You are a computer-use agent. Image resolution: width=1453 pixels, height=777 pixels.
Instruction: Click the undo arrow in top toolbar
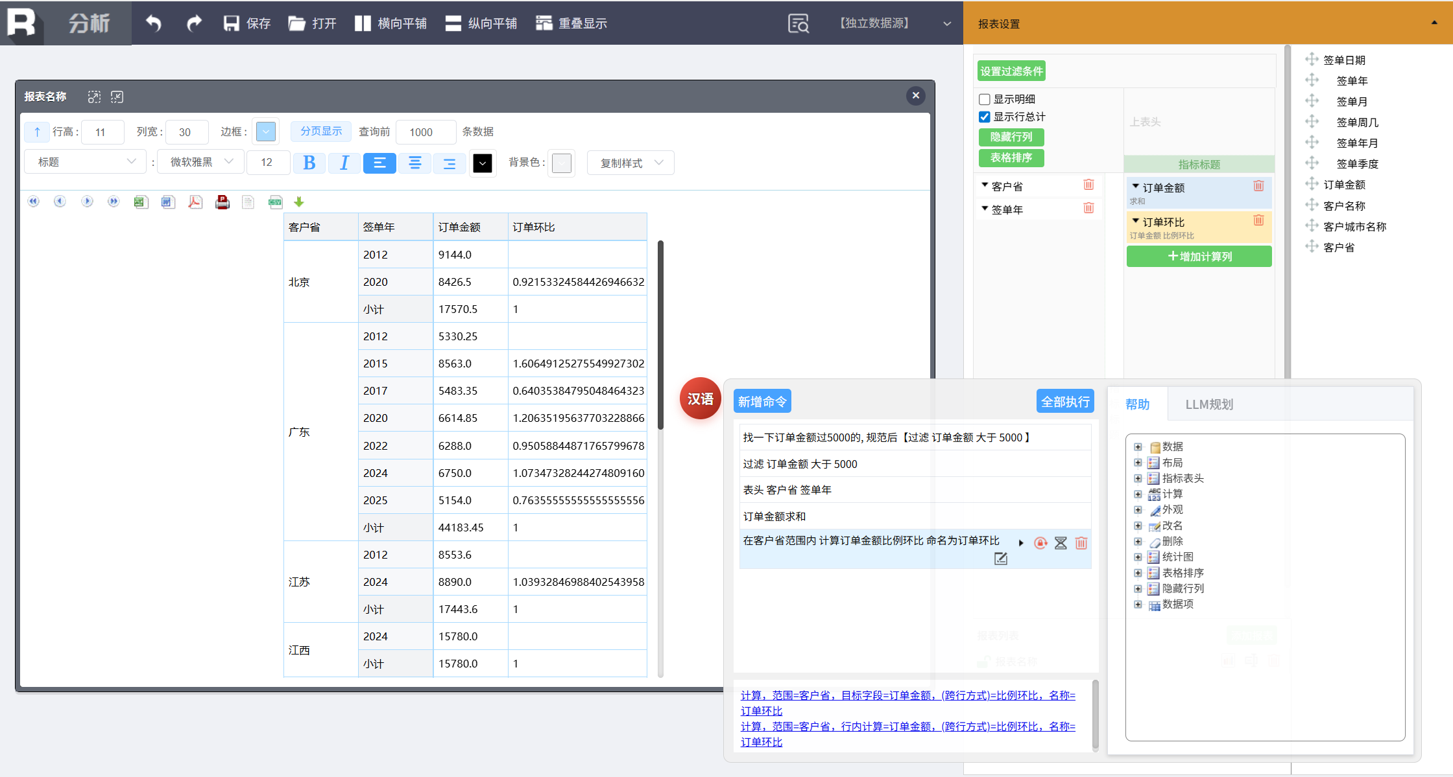[154, 23]
